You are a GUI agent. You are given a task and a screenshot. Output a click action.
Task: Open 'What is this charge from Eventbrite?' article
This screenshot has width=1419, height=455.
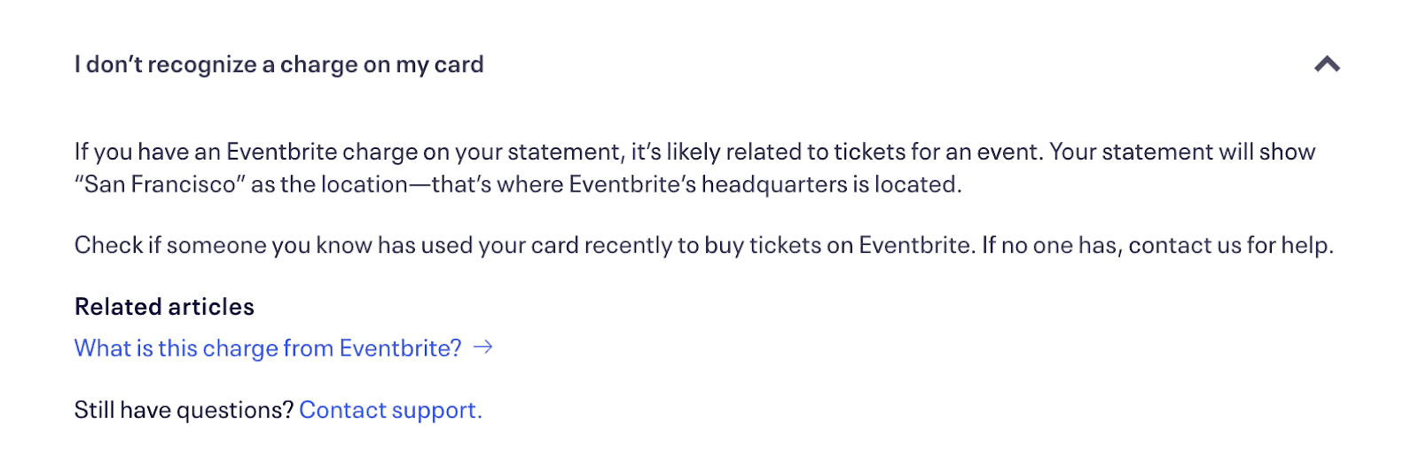(268, 348)
